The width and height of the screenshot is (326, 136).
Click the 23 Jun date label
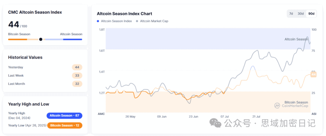(193, 116)
